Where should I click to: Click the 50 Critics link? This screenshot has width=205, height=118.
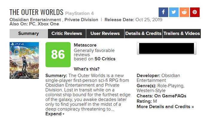point(105,59)
